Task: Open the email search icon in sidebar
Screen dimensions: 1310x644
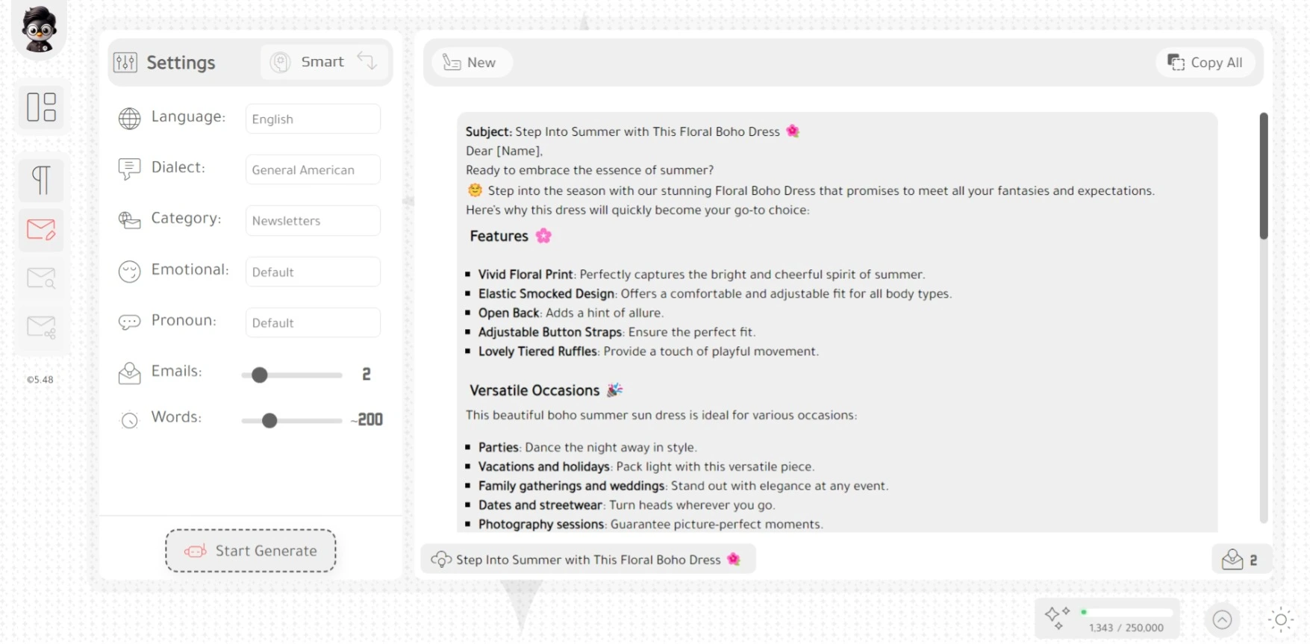Action: coord(41,278)
